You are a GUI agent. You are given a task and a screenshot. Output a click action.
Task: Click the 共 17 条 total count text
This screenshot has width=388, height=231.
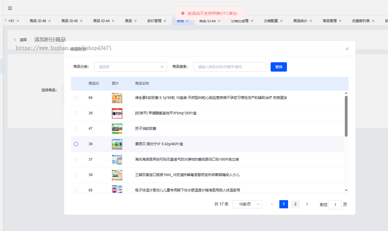(221, 204)
